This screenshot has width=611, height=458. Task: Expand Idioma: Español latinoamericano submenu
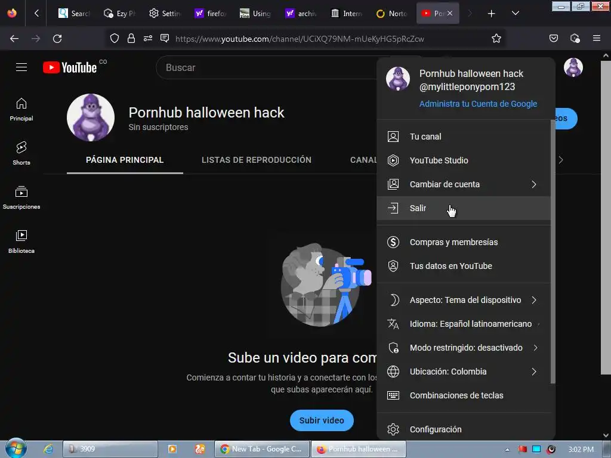click(x=464, y=324)
